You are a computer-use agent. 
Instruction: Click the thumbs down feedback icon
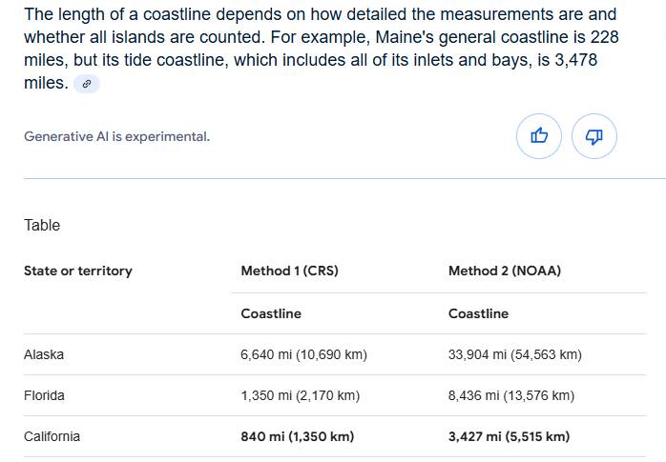pos(593,136)
